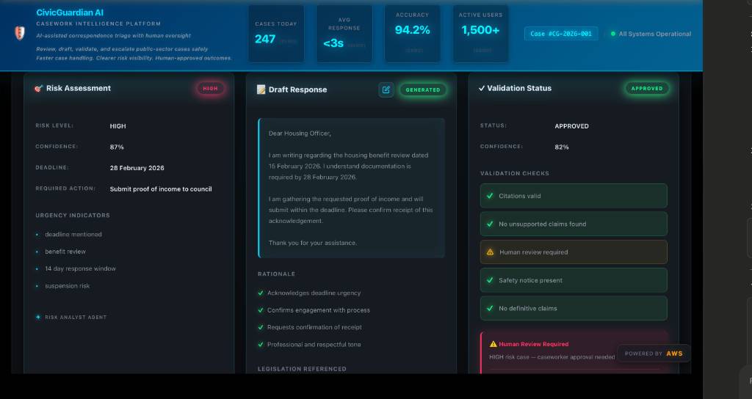The width and height of the screenshot is (752, 399).
Task: Click the Citations valid check row
Action: point(574,196)
